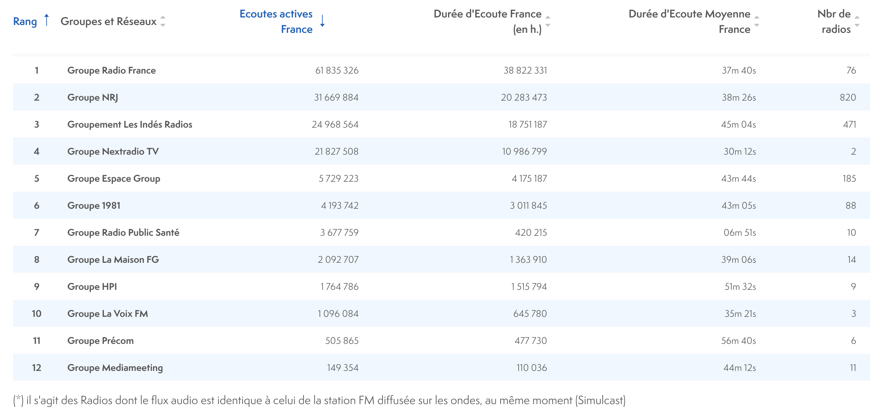
Task: Sort by the Rang column header
Action: pos(25,21)
